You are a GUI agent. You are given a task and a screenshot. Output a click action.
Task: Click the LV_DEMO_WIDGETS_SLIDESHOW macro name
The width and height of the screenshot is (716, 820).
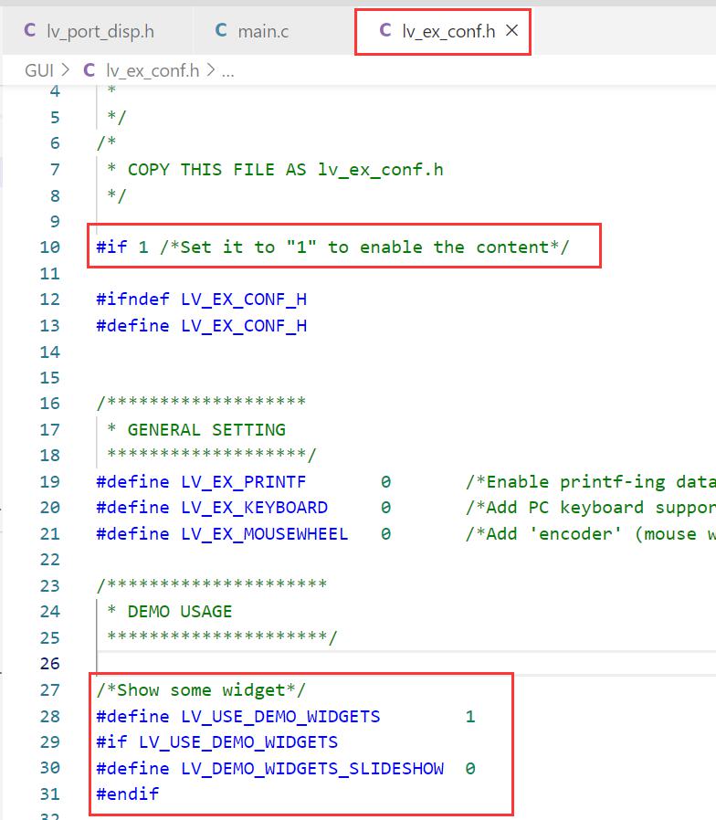(x=312, y=768)
